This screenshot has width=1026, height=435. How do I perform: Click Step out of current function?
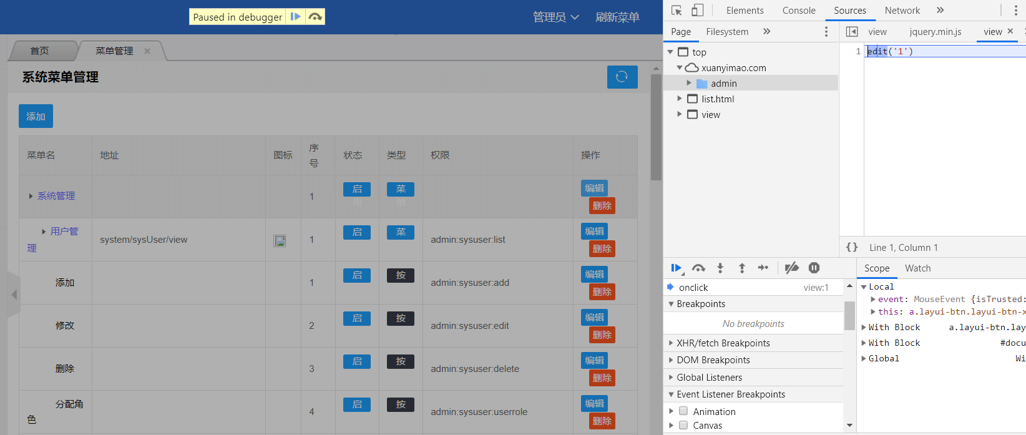tap(742, 268)
